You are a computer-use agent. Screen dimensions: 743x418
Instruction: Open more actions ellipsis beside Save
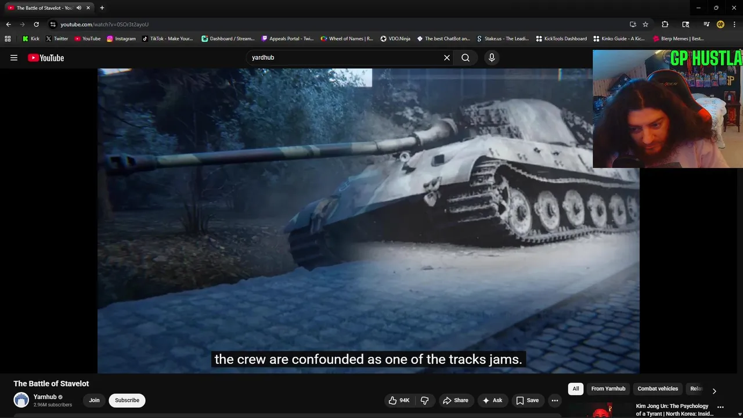(555, 400)
